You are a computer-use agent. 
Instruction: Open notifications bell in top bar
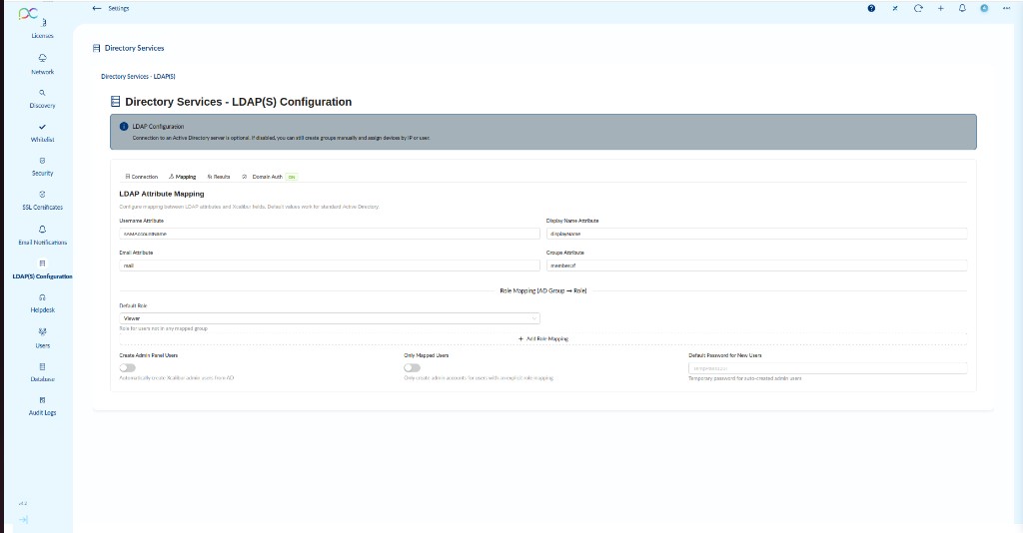pyautogui.click(x=962, y=8)
